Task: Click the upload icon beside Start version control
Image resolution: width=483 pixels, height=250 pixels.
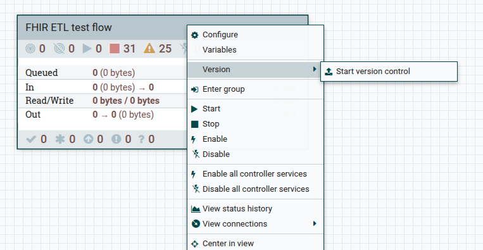Action: [329, 72]
